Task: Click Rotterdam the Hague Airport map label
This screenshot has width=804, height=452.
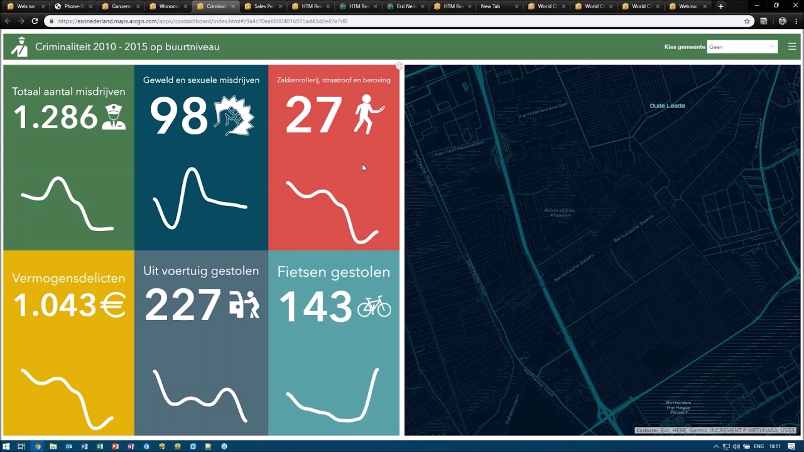Action: point(678,407)
